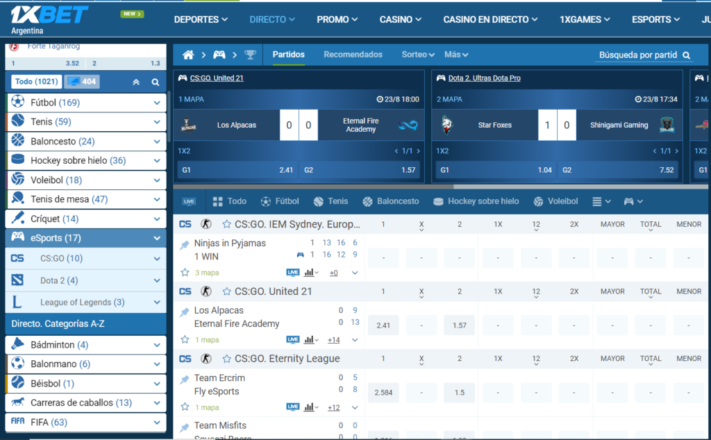Click the 1xBet Argentina logo
The height and width of the screenshot is (440, 711).
(x=49, y=19)
